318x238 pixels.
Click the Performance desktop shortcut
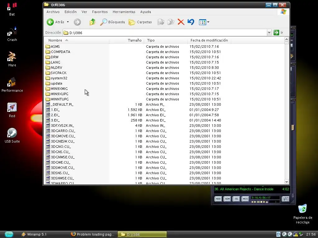(12, 85)
